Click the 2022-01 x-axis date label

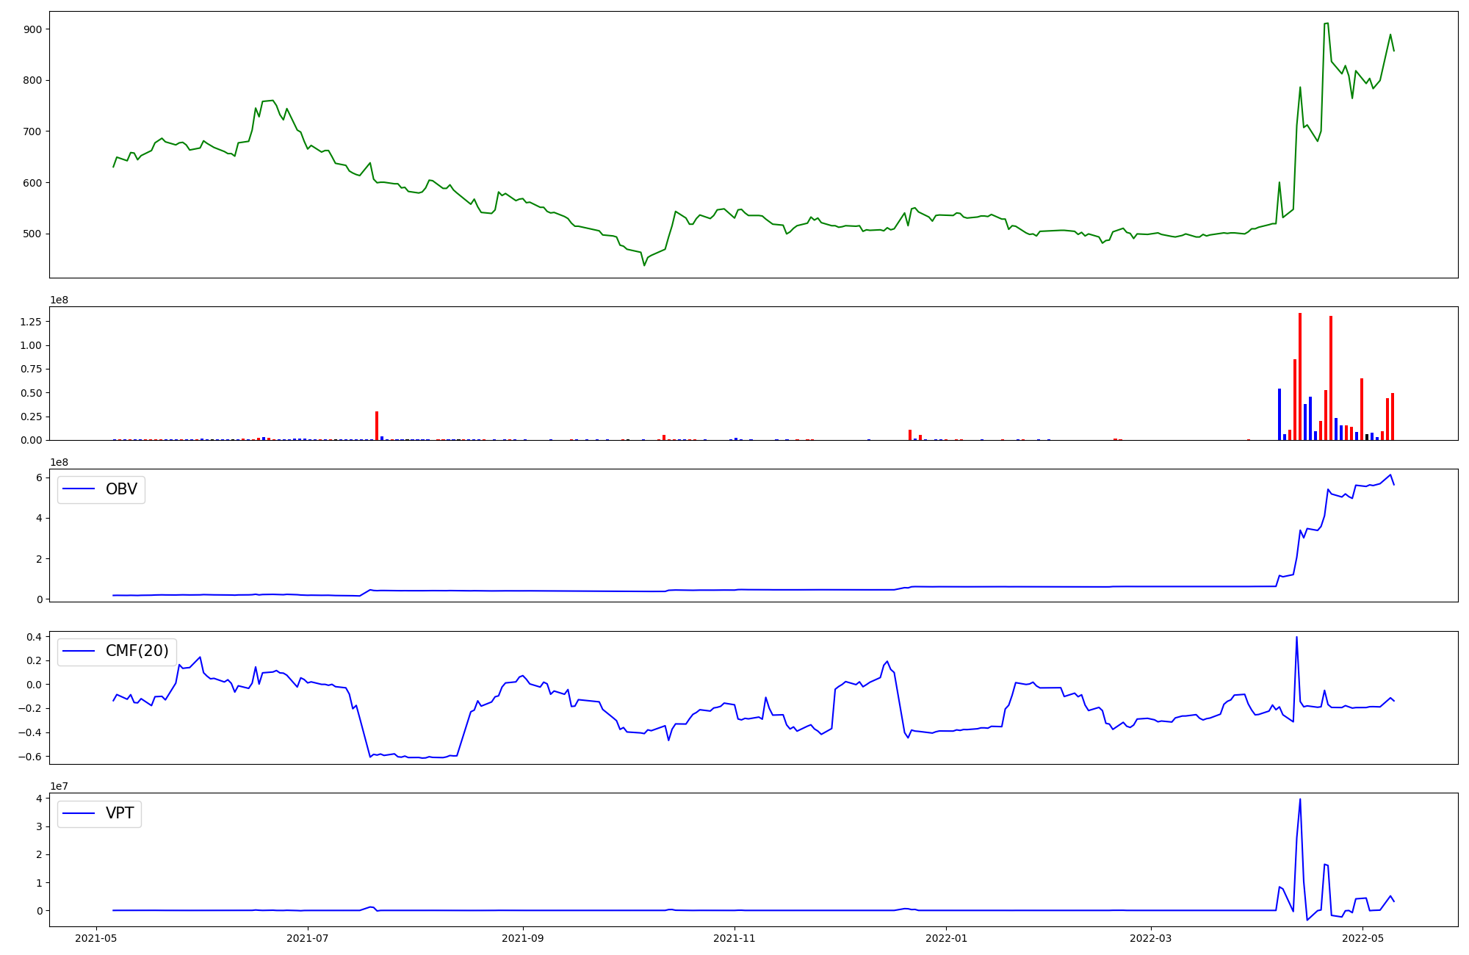947,938
